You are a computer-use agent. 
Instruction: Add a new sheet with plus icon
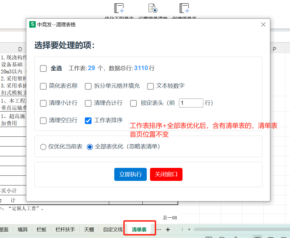point(168,230)
